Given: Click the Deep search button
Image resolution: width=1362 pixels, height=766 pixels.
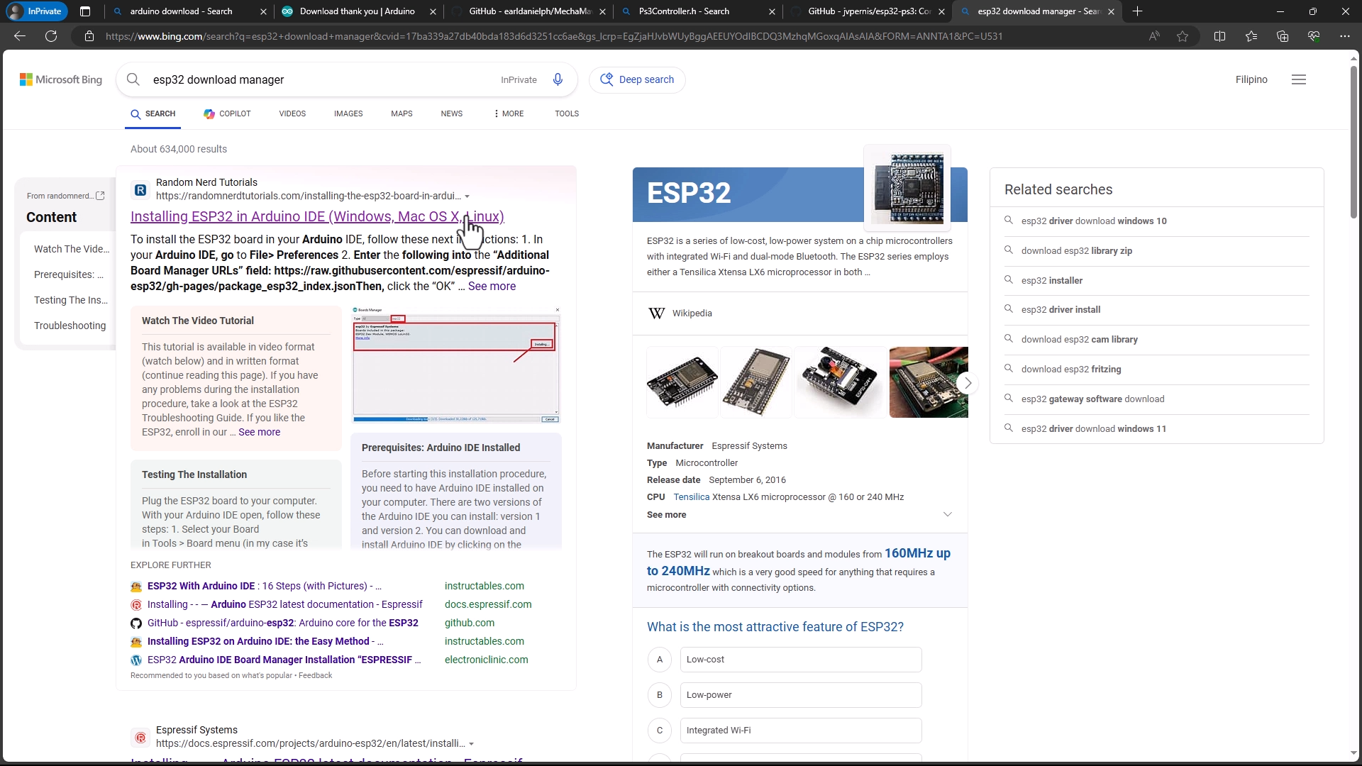Looking at the screenshot, I should coord(637,79).
